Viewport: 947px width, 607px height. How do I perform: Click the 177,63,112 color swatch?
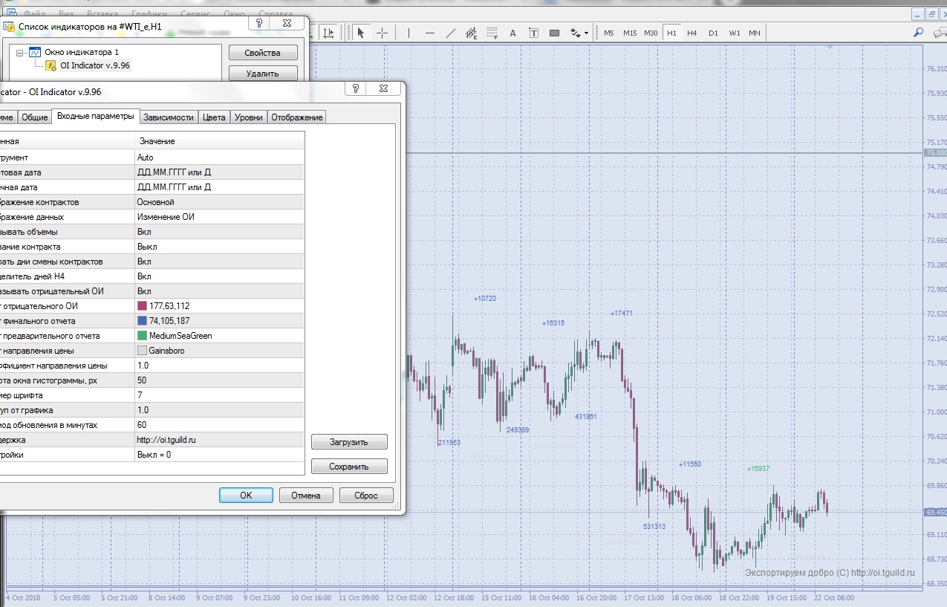[x=142, y=306]
